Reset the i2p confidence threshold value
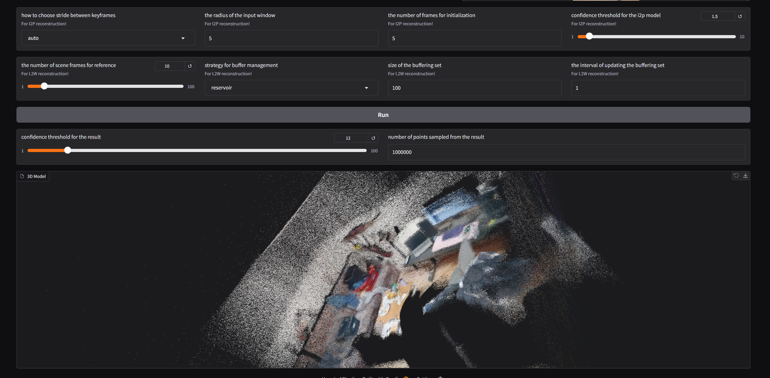The image size is (770, 378). pos(740,16)
